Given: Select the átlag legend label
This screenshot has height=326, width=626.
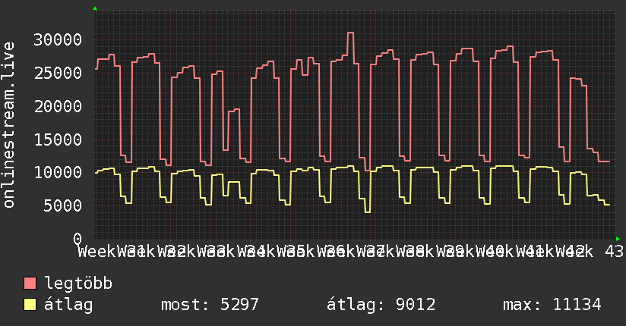Looking at the screenshot, I should pos(68,305).
